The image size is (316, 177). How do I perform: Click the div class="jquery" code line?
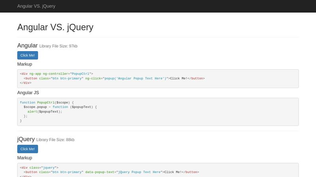click(39, 168)
